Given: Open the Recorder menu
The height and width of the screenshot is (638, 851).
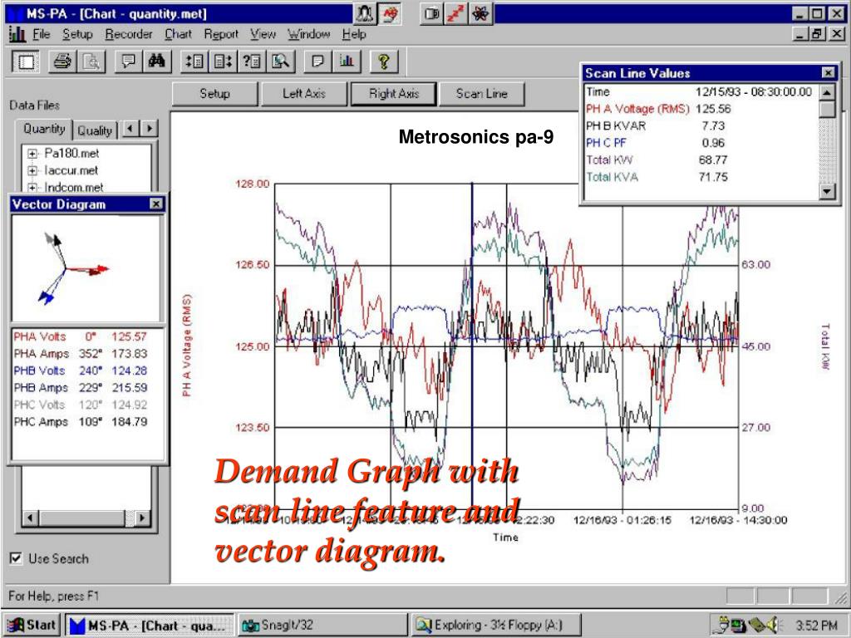Looking at the screenshot, I should [129, 34].
